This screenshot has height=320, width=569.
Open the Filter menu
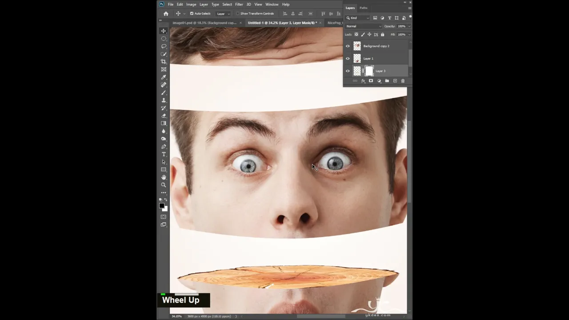239,4
